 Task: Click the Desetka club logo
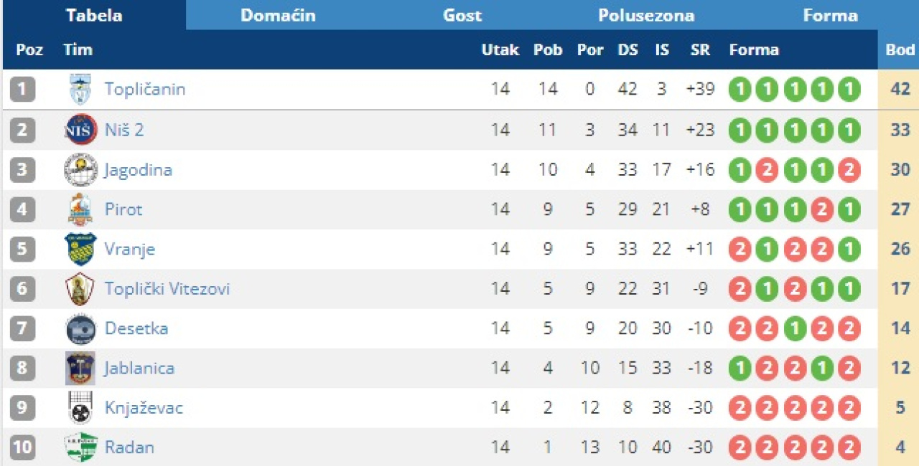[80, 329]
